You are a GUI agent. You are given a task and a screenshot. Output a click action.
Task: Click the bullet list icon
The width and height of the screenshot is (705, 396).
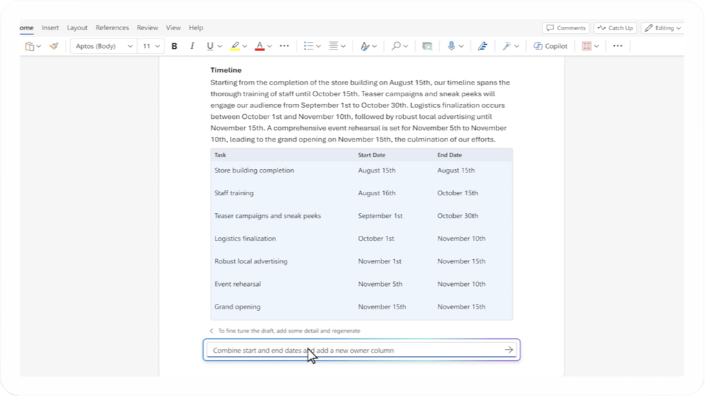308,46
